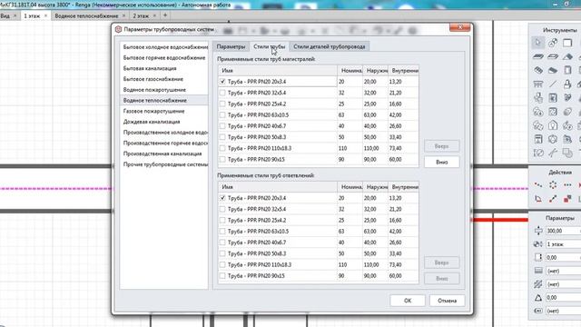
Task: Click OK to confirm pipe settings
Action: click(x=408, y=301)
